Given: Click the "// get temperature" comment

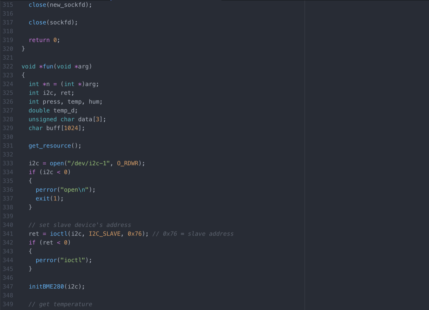Looking at the screenshot, I should click(60, 304).
